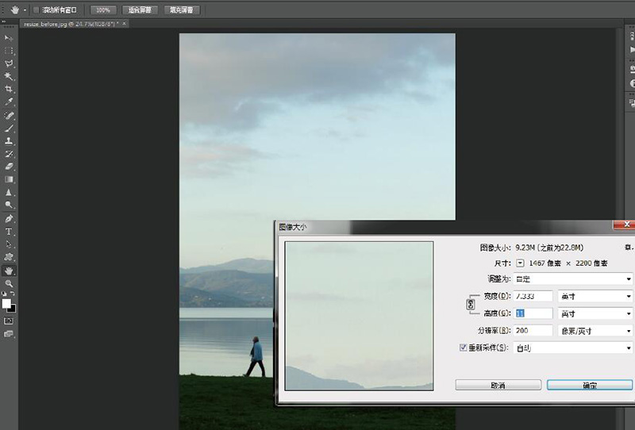Expand the 尺寸 dimensions unit arrow
Viewport: 635px width, 430px height.
520,263
